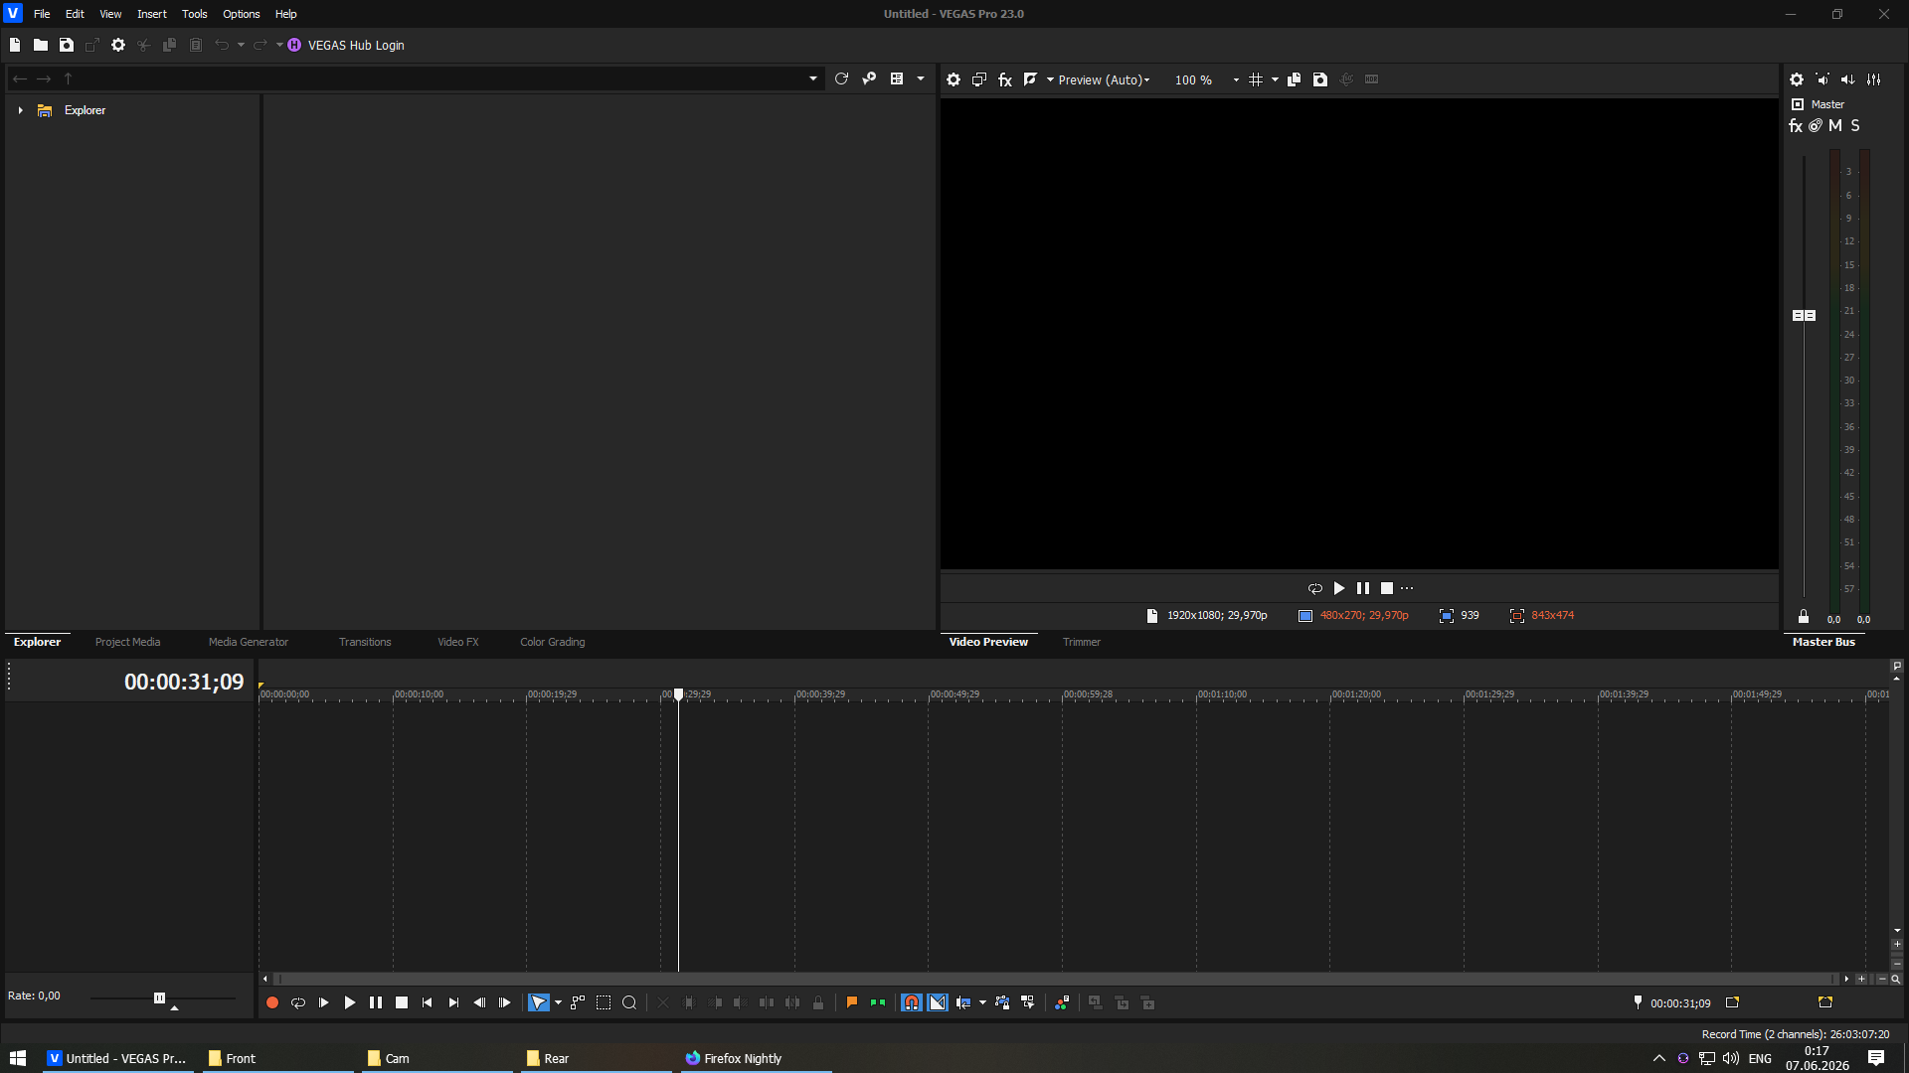This screenshot has width=1909, height=1073.
Task: Select the Normal Edit tool
Action: tap(538, 1002)
